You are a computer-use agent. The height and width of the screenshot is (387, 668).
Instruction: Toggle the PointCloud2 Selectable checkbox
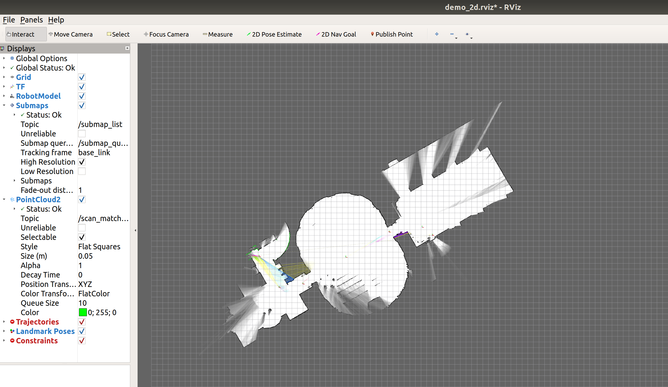[x=82, y=237]
